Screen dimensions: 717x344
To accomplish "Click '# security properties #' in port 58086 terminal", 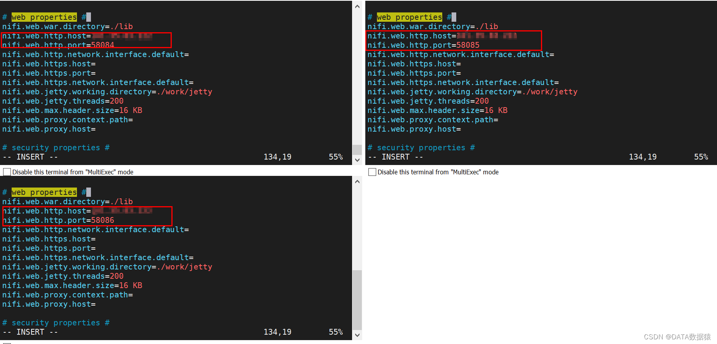I will pos(56,323).
